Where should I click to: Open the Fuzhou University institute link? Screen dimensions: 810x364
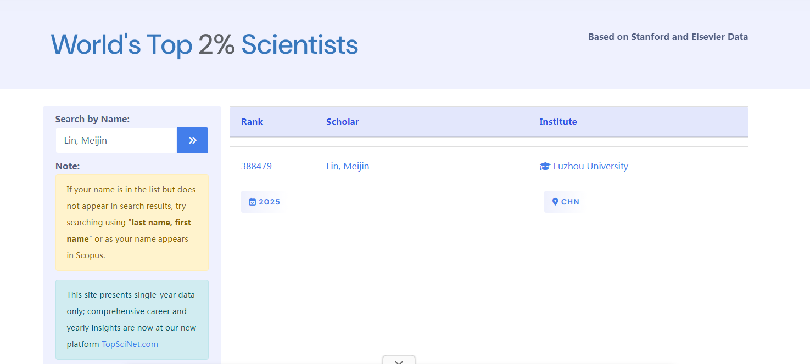point(590,166)
